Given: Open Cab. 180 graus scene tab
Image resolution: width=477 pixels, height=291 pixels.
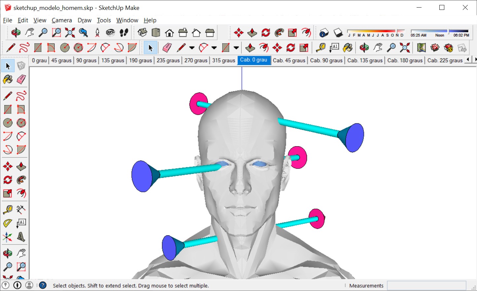Looking at the screenshot, I should (x=405, y=60).
